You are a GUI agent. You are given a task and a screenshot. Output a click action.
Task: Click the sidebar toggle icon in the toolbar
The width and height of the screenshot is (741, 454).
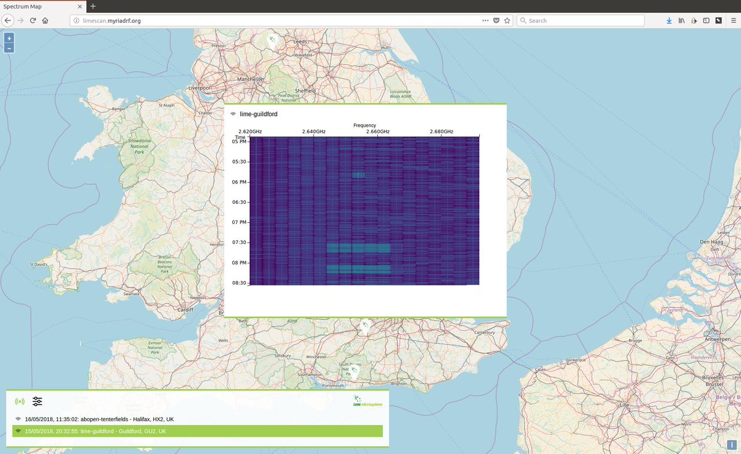(x=706, y=20)
